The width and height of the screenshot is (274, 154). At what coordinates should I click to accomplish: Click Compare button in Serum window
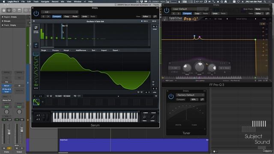[57, 16]
